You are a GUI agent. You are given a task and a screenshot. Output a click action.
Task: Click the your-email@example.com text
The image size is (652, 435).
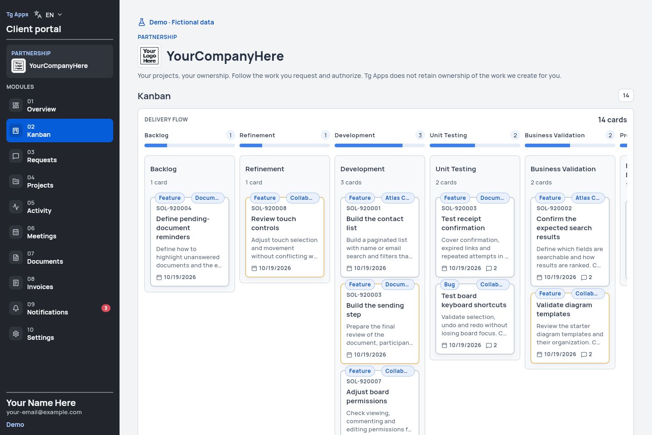(x=44, y=412)
